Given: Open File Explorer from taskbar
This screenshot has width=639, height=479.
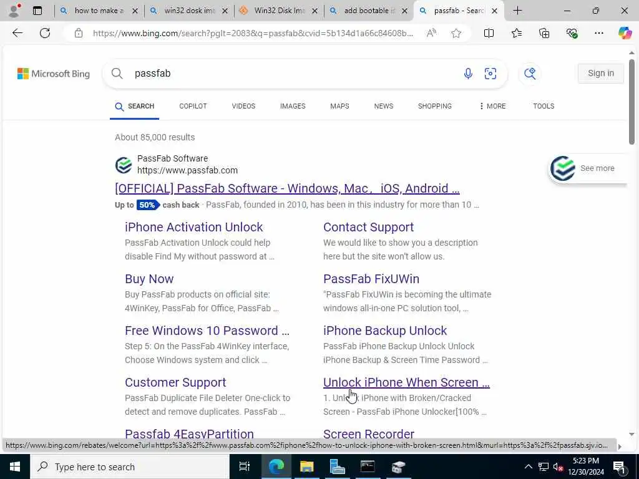Looking at the screenshot, I should pos(307,467).
